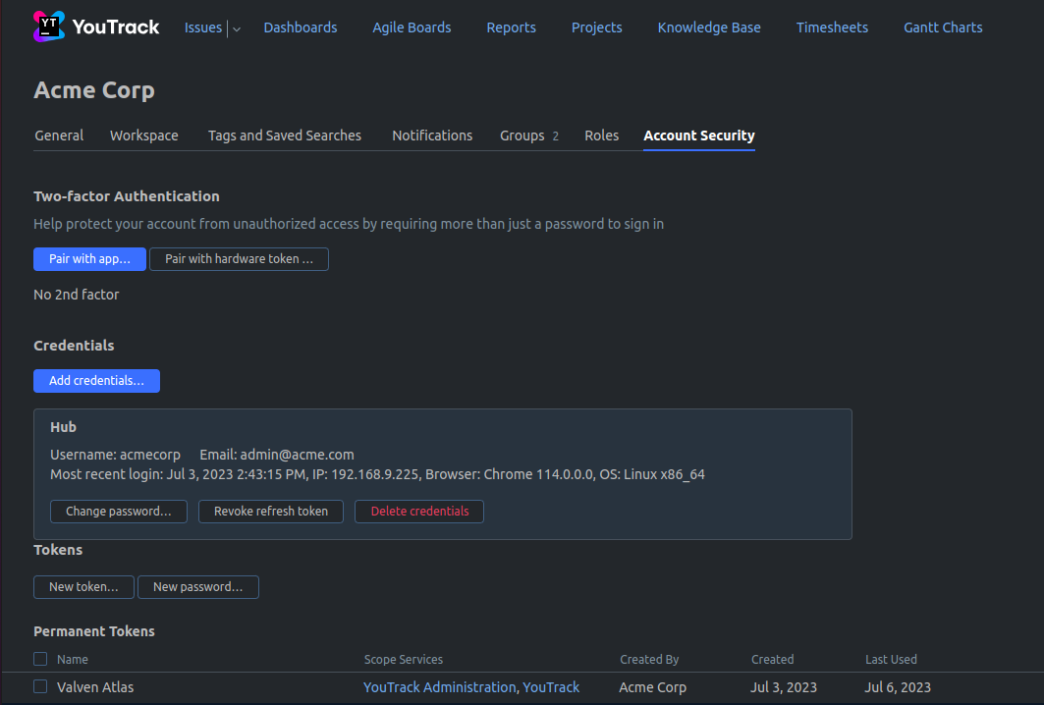1044x705 pixels.
Task: Open the Projects page
Action: (x=596, y=27)
